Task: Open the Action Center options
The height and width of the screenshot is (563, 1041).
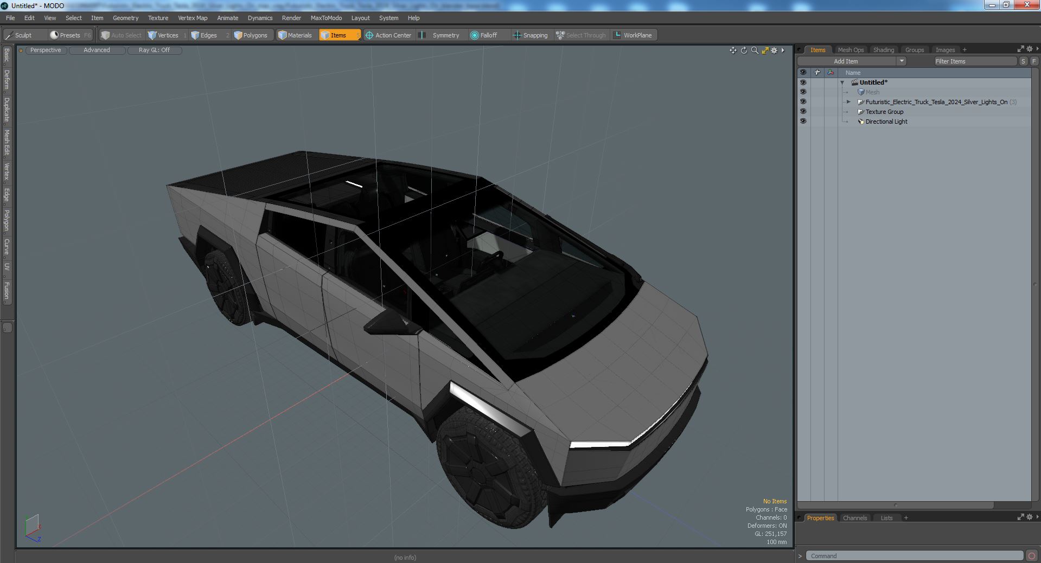Action: pos(388,35)
